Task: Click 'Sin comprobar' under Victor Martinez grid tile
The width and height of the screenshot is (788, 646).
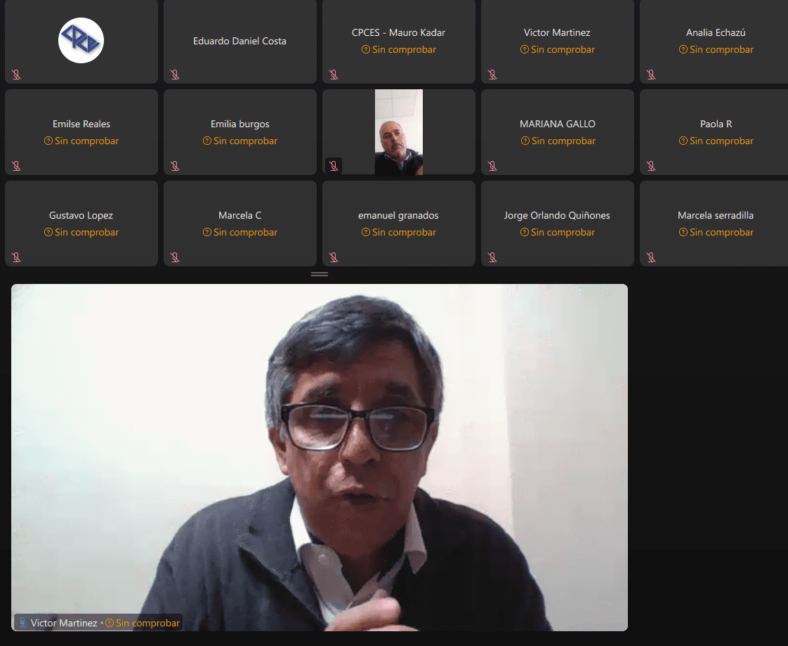Action: point(563,49)
